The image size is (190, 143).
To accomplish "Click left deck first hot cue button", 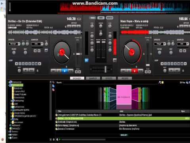I will click(x=69, y=27).
